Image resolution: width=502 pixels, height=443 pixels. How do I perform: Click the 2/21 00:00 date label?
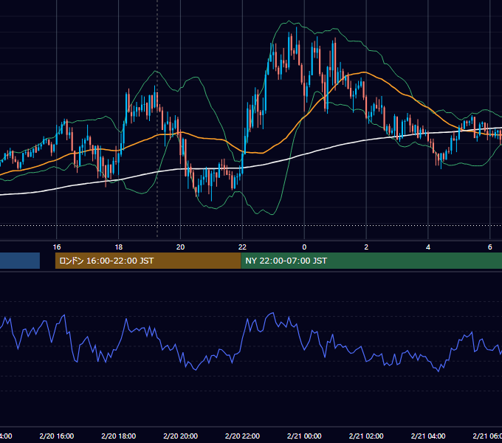pos(304,436)
